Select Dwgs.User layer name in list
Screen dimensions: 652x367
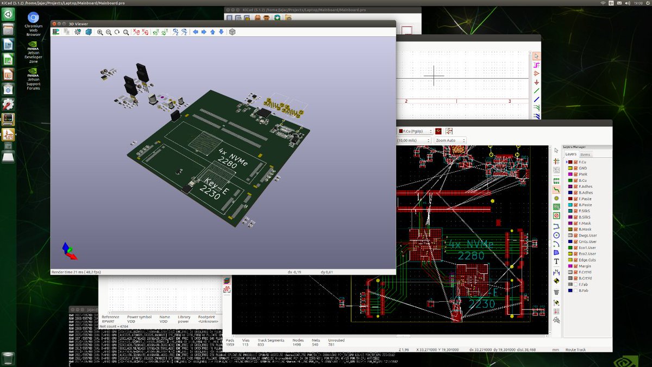(588, 235)
